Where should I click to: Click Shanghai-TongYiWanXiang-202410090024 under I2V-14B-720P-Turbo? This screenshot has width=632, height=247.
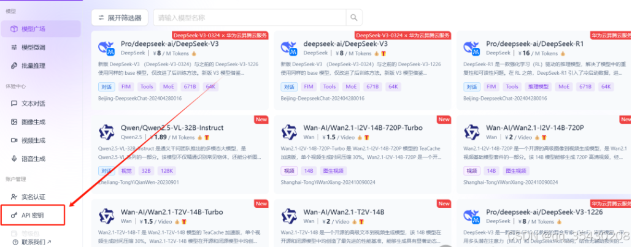(328, 183)
